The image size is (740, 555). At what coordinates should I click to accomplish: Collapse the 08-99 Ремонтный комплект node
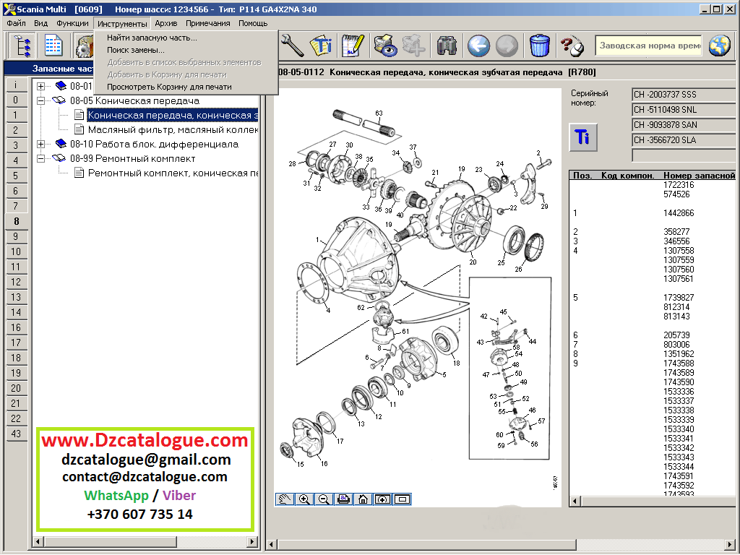[41, 158]
